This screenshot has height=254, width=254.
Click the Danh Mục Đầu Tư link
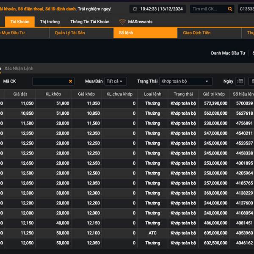[x=228, y=53]
